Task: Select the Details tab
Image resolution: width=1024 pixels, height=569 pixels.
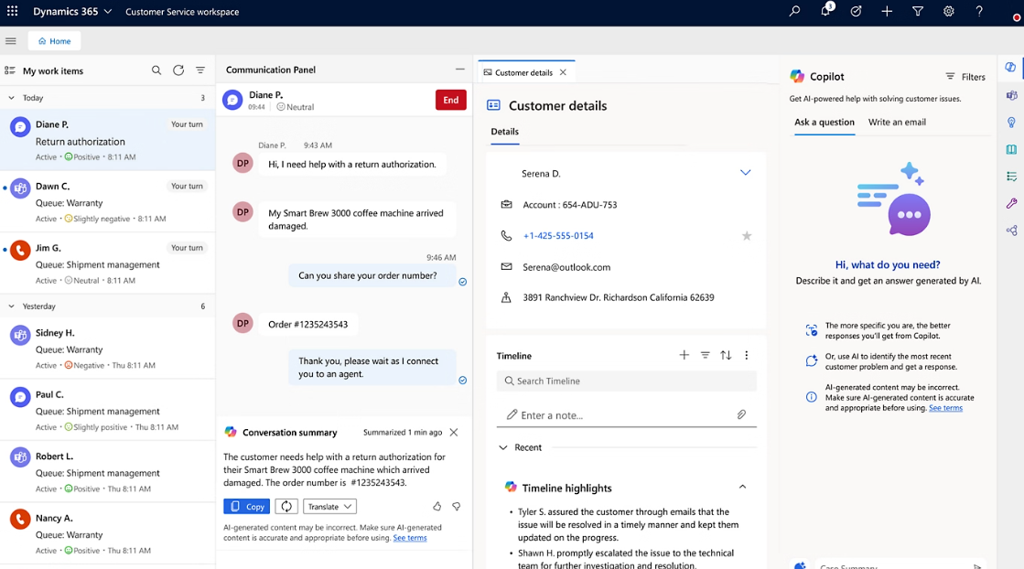Action: (505, 131)
